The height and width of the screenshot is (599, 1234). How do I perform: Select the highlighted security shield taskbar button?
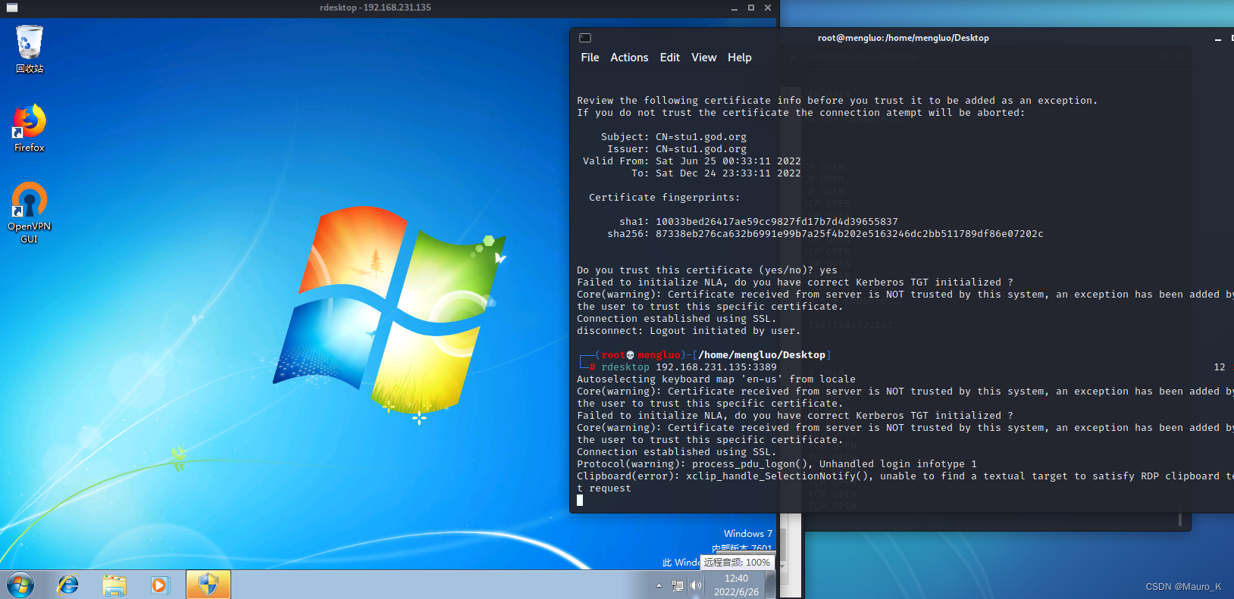(x=208, y=585)
